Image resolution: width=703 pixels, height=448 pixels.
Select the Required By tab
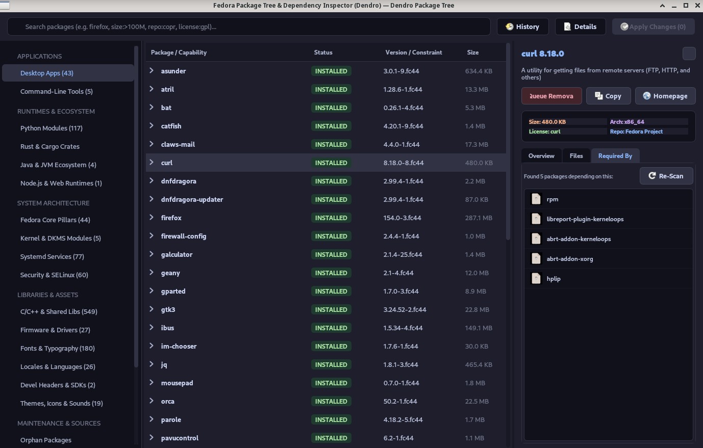(x=615, y=156)
